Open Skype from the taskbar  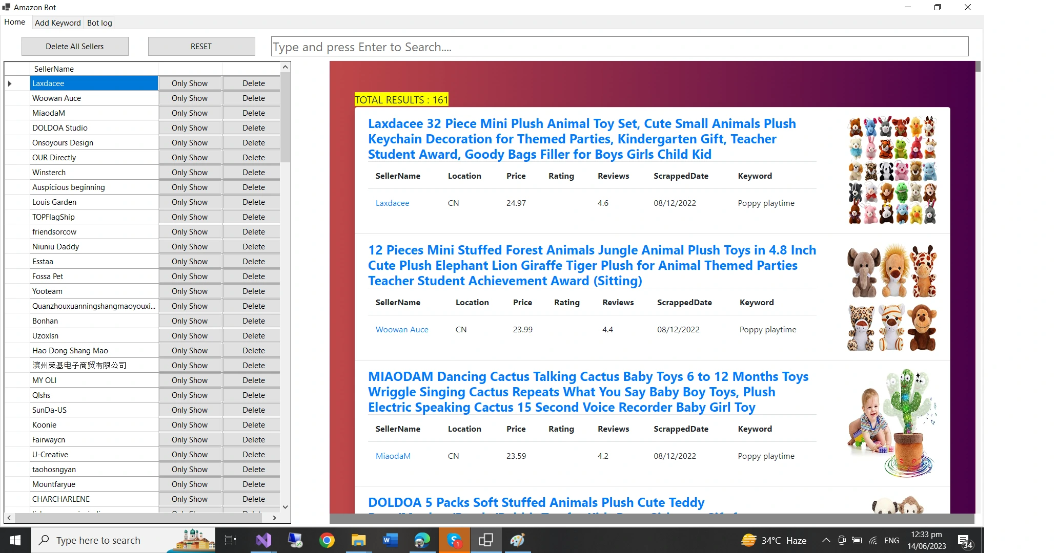pos(454,540)
